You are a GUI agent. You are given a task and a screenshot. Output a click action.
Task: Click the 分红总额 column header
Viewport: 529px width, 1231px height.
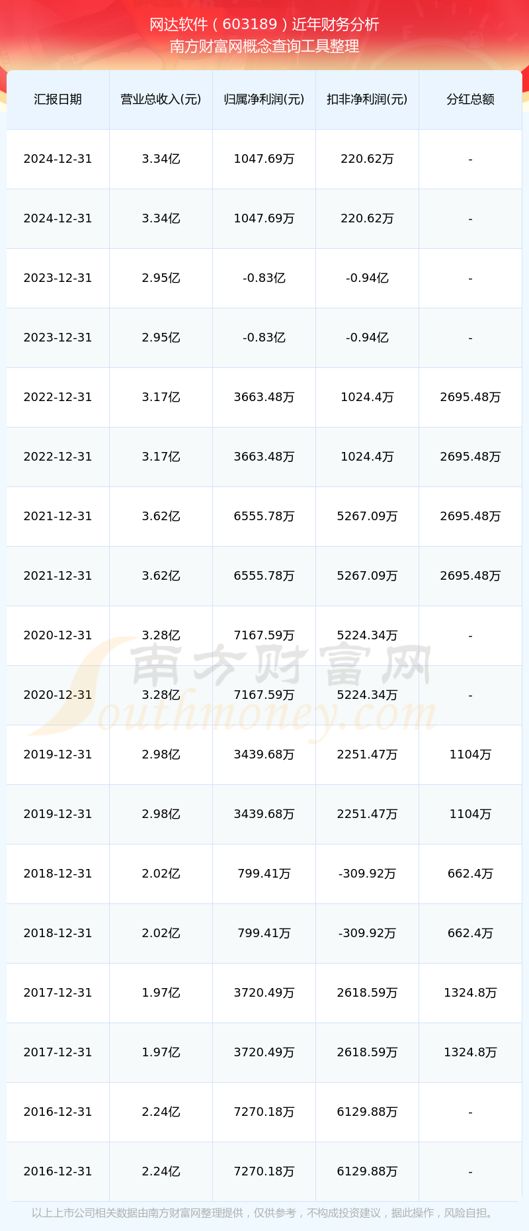(x=470, y=99)
